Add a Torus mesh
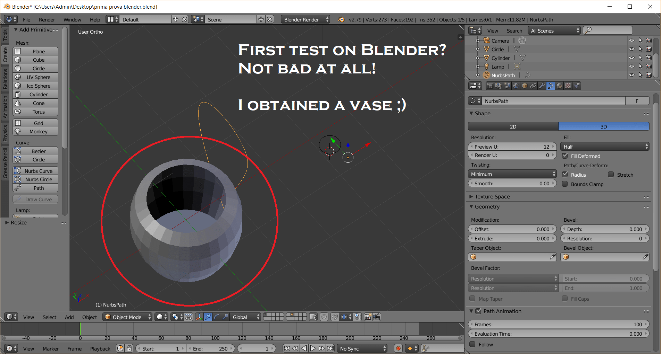 point(35,112)
